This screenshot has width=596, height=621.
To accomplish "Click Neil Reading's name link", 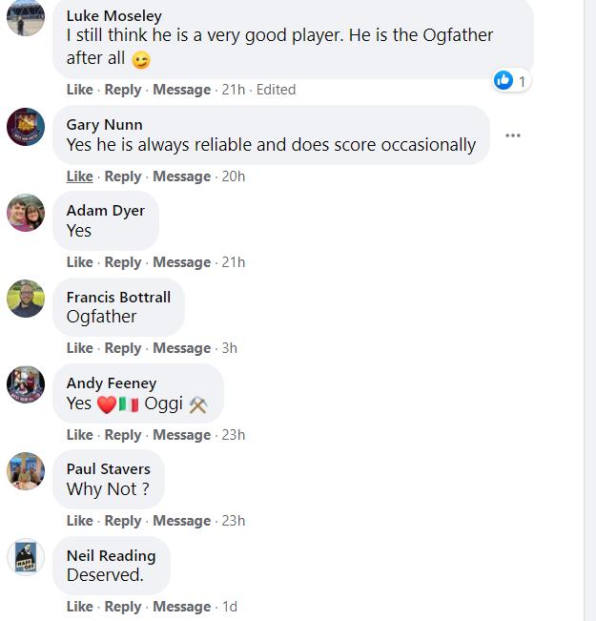I will tap(111, 555).
